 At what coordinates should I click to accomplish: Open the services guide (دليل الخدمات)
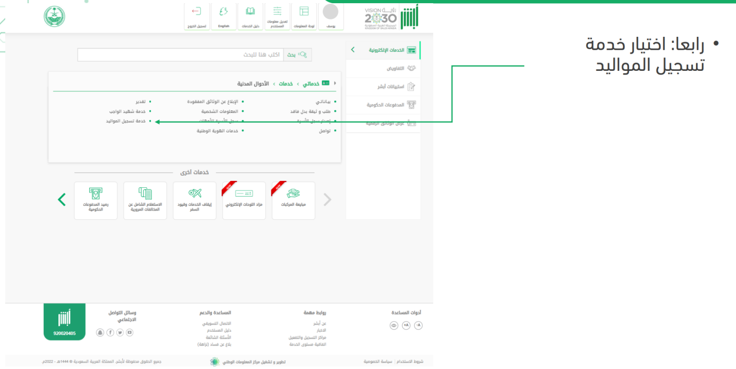(250, 17)
